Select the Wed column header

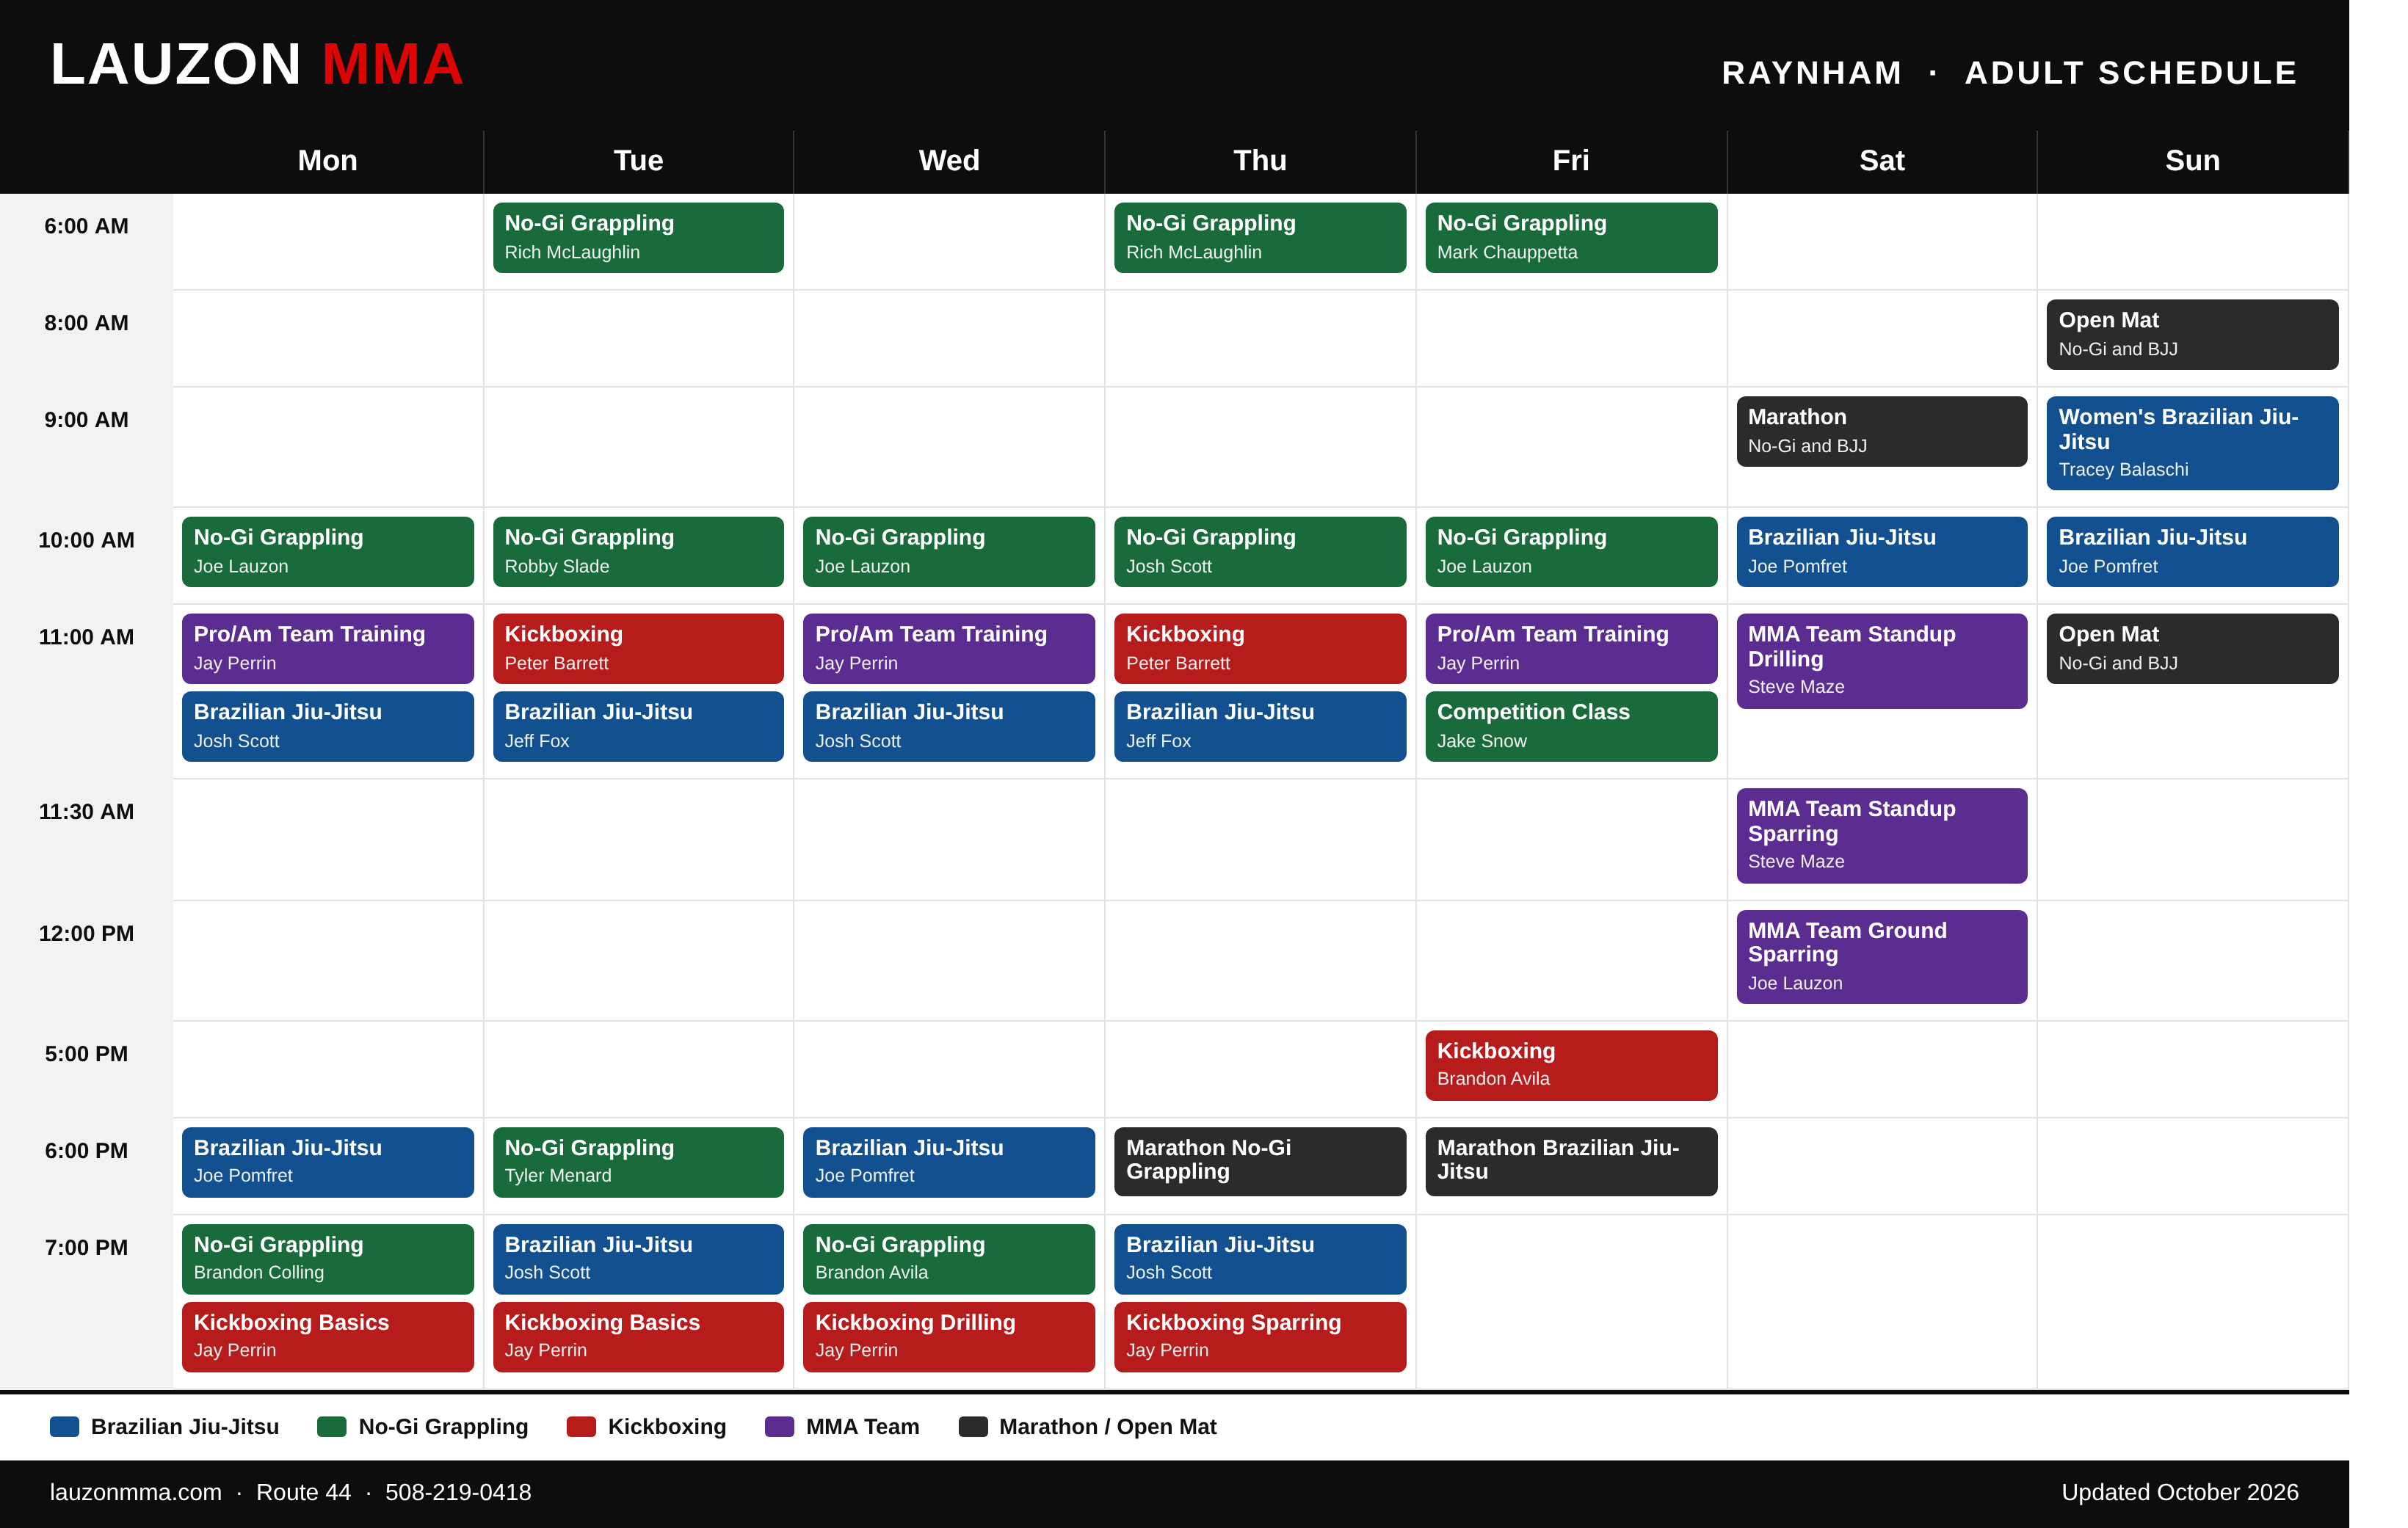coord(949,160)
